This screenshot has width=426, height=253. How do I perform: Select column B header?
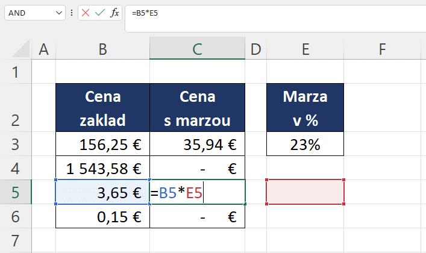point(102,49)
